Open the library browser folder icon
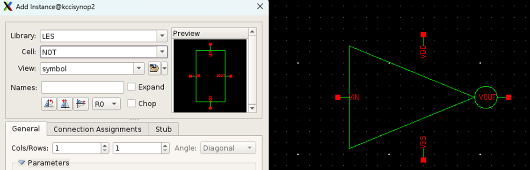Screen dimensions: 530x170 154,68
